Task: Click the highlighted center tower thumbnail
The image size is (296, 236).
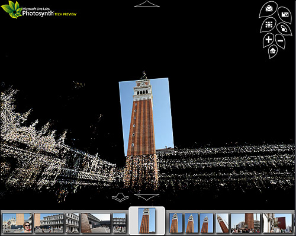Action: tap(147, 221)
